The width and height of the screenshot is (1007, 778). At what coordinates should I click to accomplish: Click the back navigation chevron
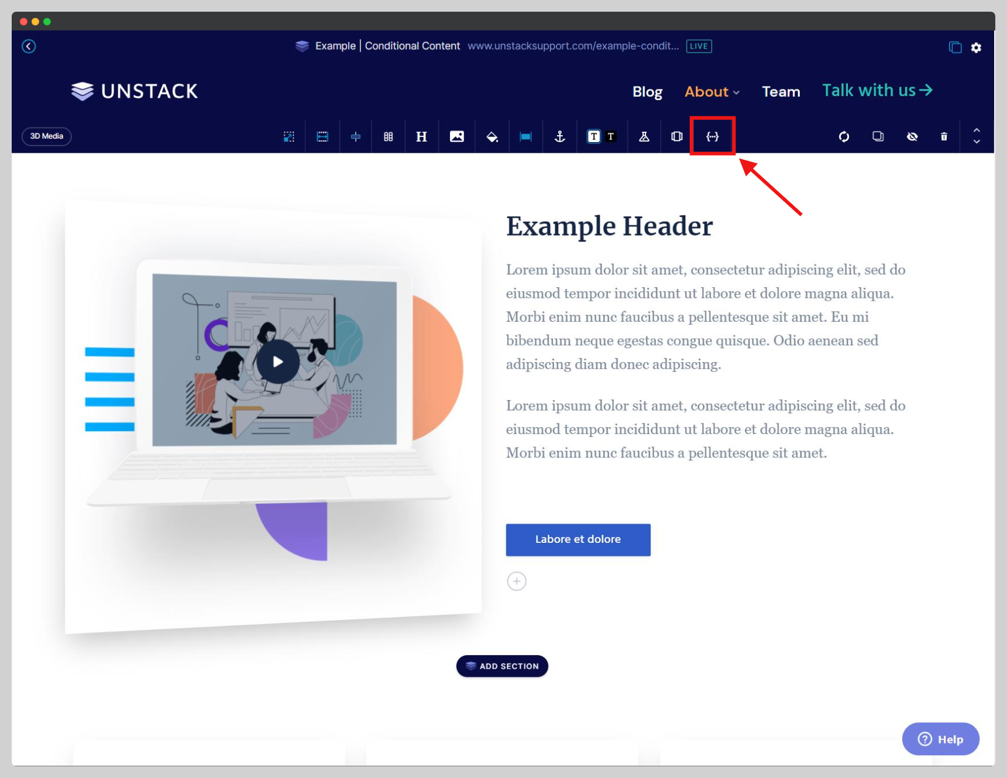coord(29,46)
